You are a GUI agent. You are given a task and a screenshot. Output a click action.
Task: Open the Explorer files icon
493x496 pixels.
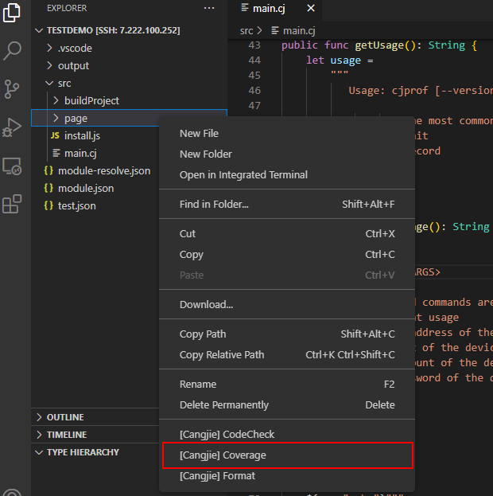coord(13,14)
